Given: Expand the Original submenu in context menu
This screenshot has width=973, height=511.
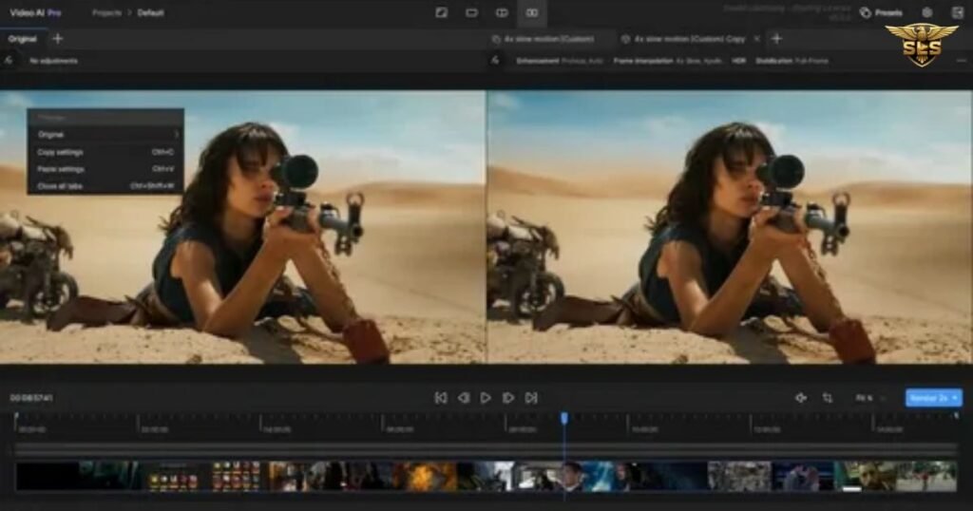Looking at the screenshot, I should 105,135.
